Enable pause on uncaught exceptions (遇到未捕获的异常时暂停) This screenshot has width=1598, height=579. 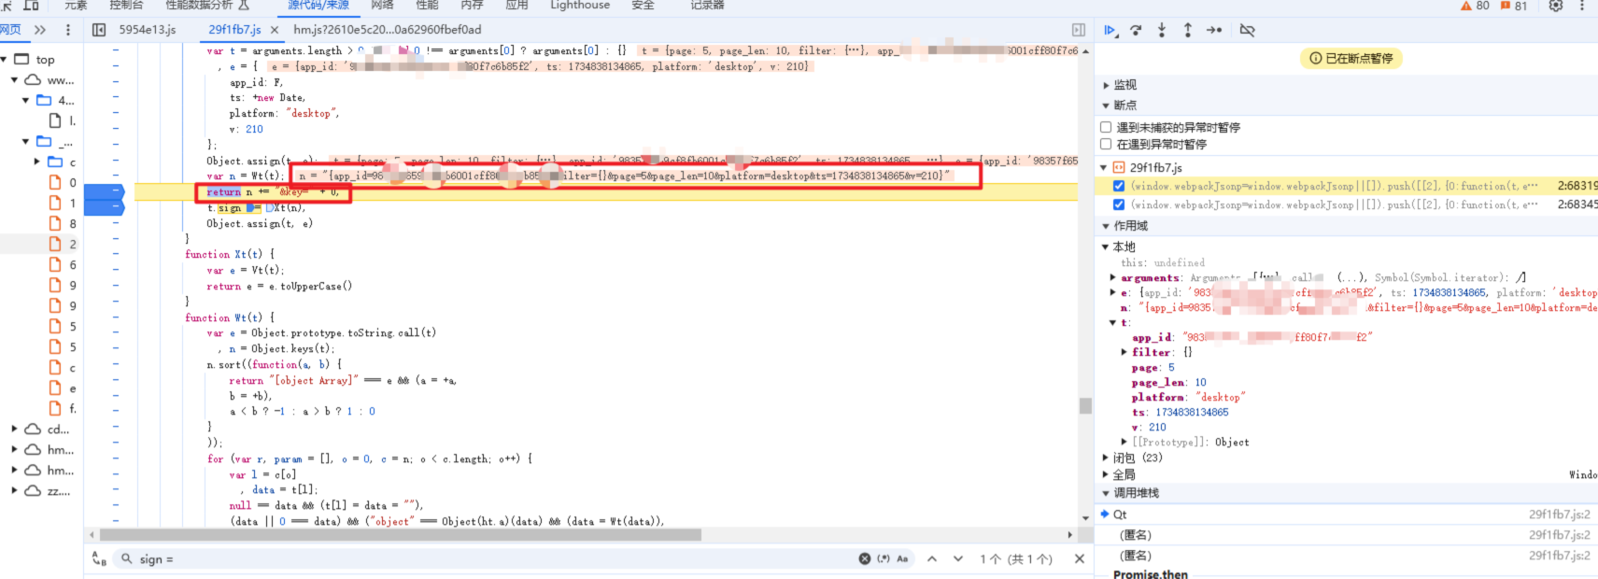1106,127
